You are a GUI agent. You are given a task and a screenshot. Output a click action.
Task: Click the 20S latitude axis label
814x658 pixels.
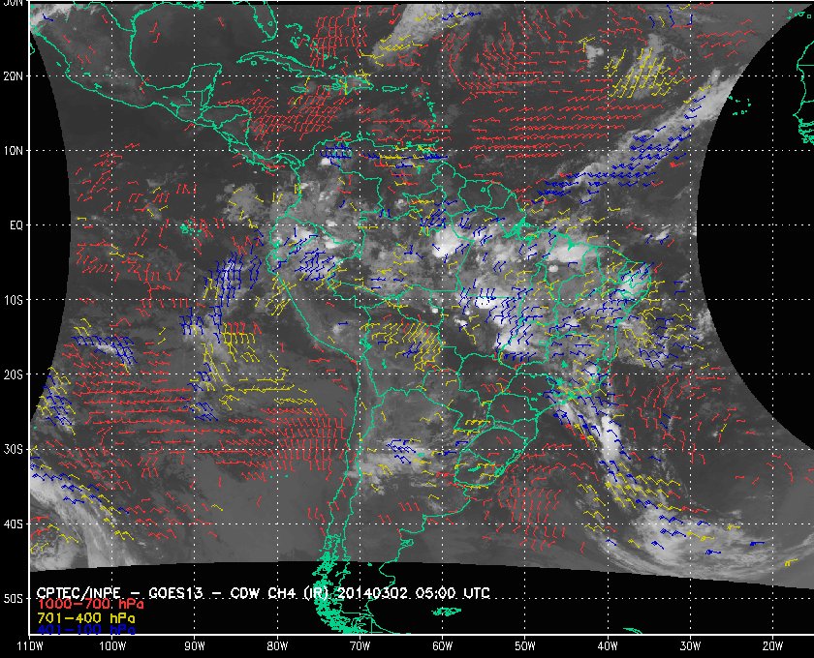[x=13, y=374]
